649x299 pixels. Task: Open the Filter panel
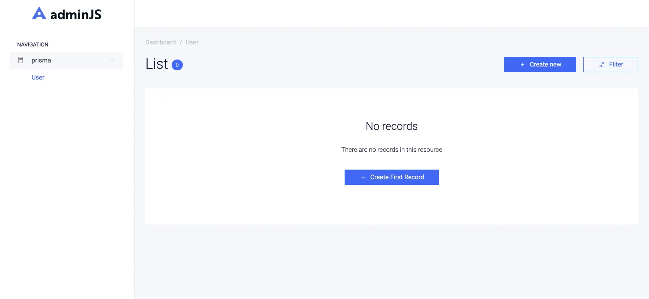pos(610,65)
